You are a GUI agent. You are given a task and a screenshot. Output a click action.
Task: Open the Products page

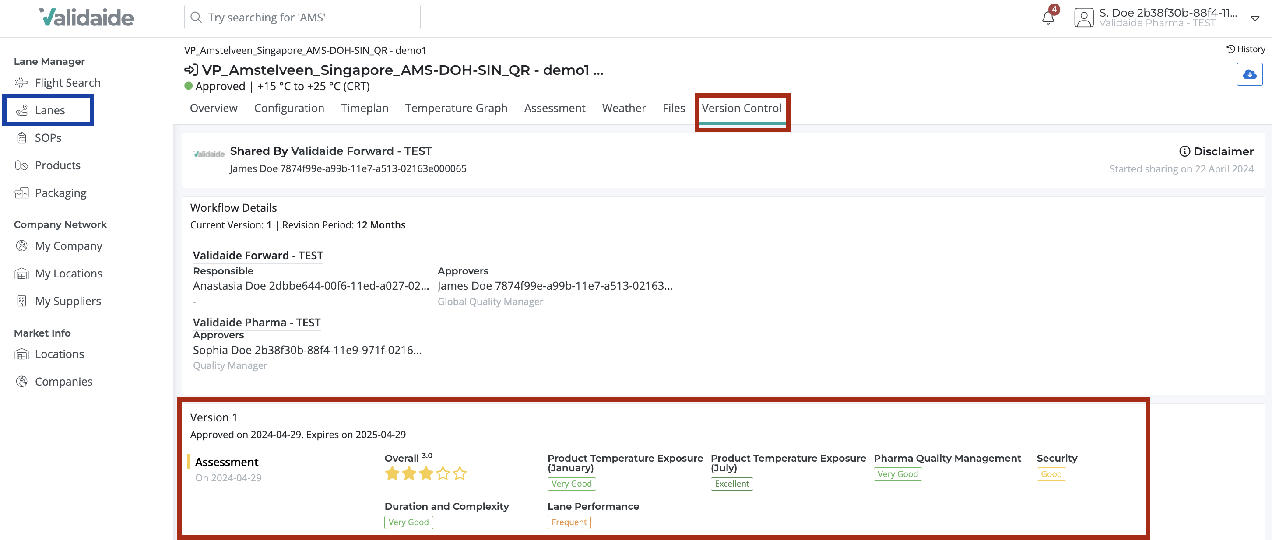pyautogui.click(x=58, y=165)
